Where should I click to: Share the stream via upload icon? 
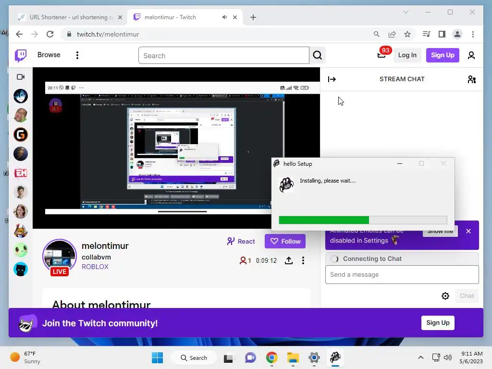point(289,260)
